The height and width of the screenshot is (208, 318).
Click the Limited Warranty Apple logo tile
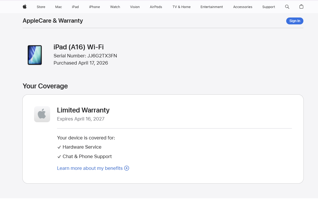tap(42, 114)
